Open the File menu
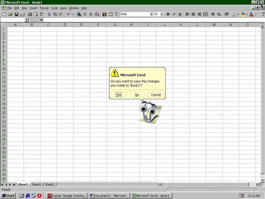 click(x=10, y=8)
